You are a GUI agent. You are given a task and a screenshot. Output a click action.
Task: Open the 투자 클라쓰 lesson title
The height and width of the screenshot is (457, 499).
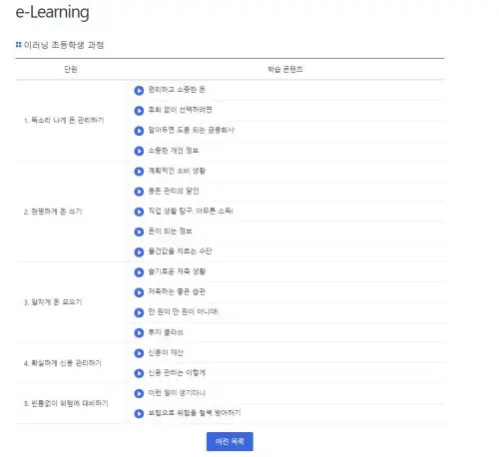[x=166, y=332]
